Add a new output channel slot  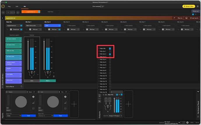click(128, 104)
